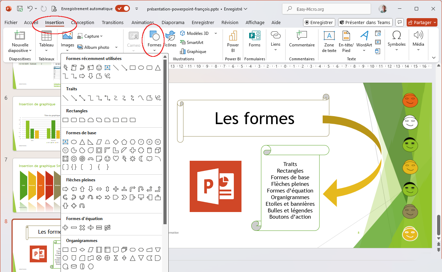Viewport: 442px width, 272px height.
Task: Open the Diaporama tab
Action: coord(173,23)
